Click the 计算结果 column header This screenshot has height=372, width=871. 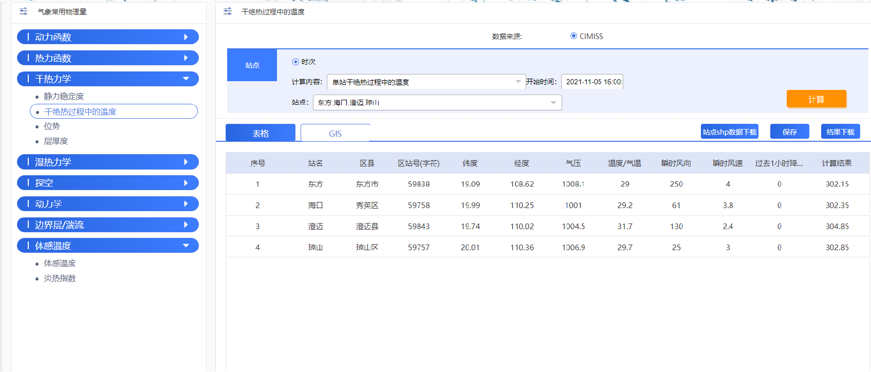tap(837, 163)
